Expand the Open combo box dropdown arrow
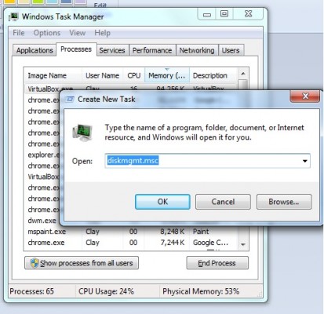Screen dimensions: 324x314 (x=304, y=161)
